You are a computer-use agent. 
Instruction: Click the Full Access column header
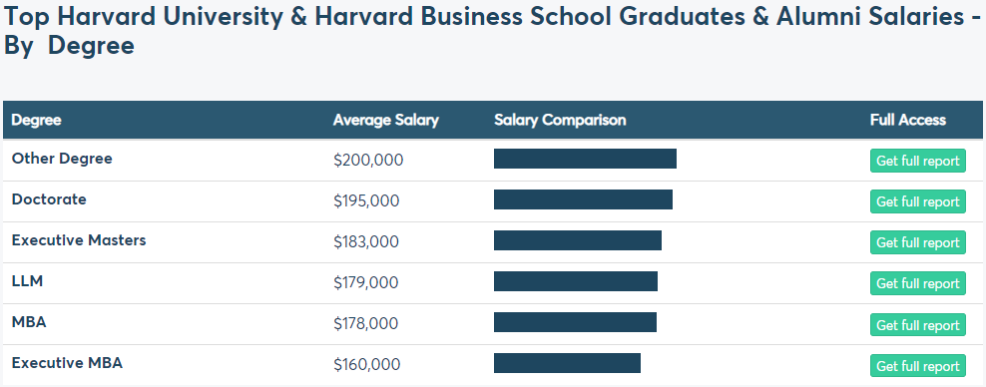tap(907, 120)
